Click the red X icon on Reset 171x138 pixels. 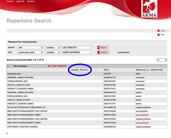pyautogui.click(x=99, y=48)
